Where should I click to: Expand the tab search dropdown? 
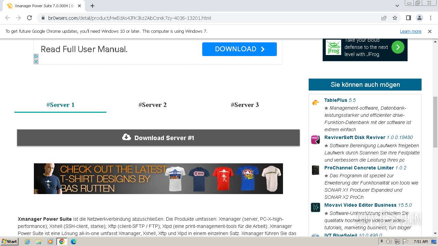click(397, 6)
